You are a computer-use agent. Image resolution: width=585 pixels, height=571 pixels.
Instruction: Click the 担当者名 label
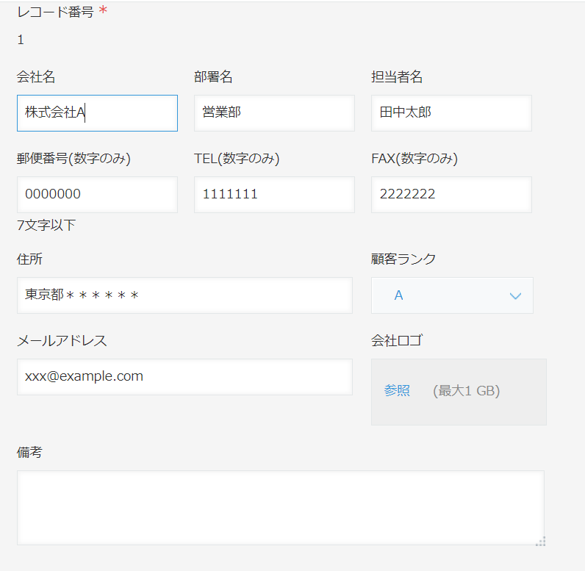coord(397,77)
